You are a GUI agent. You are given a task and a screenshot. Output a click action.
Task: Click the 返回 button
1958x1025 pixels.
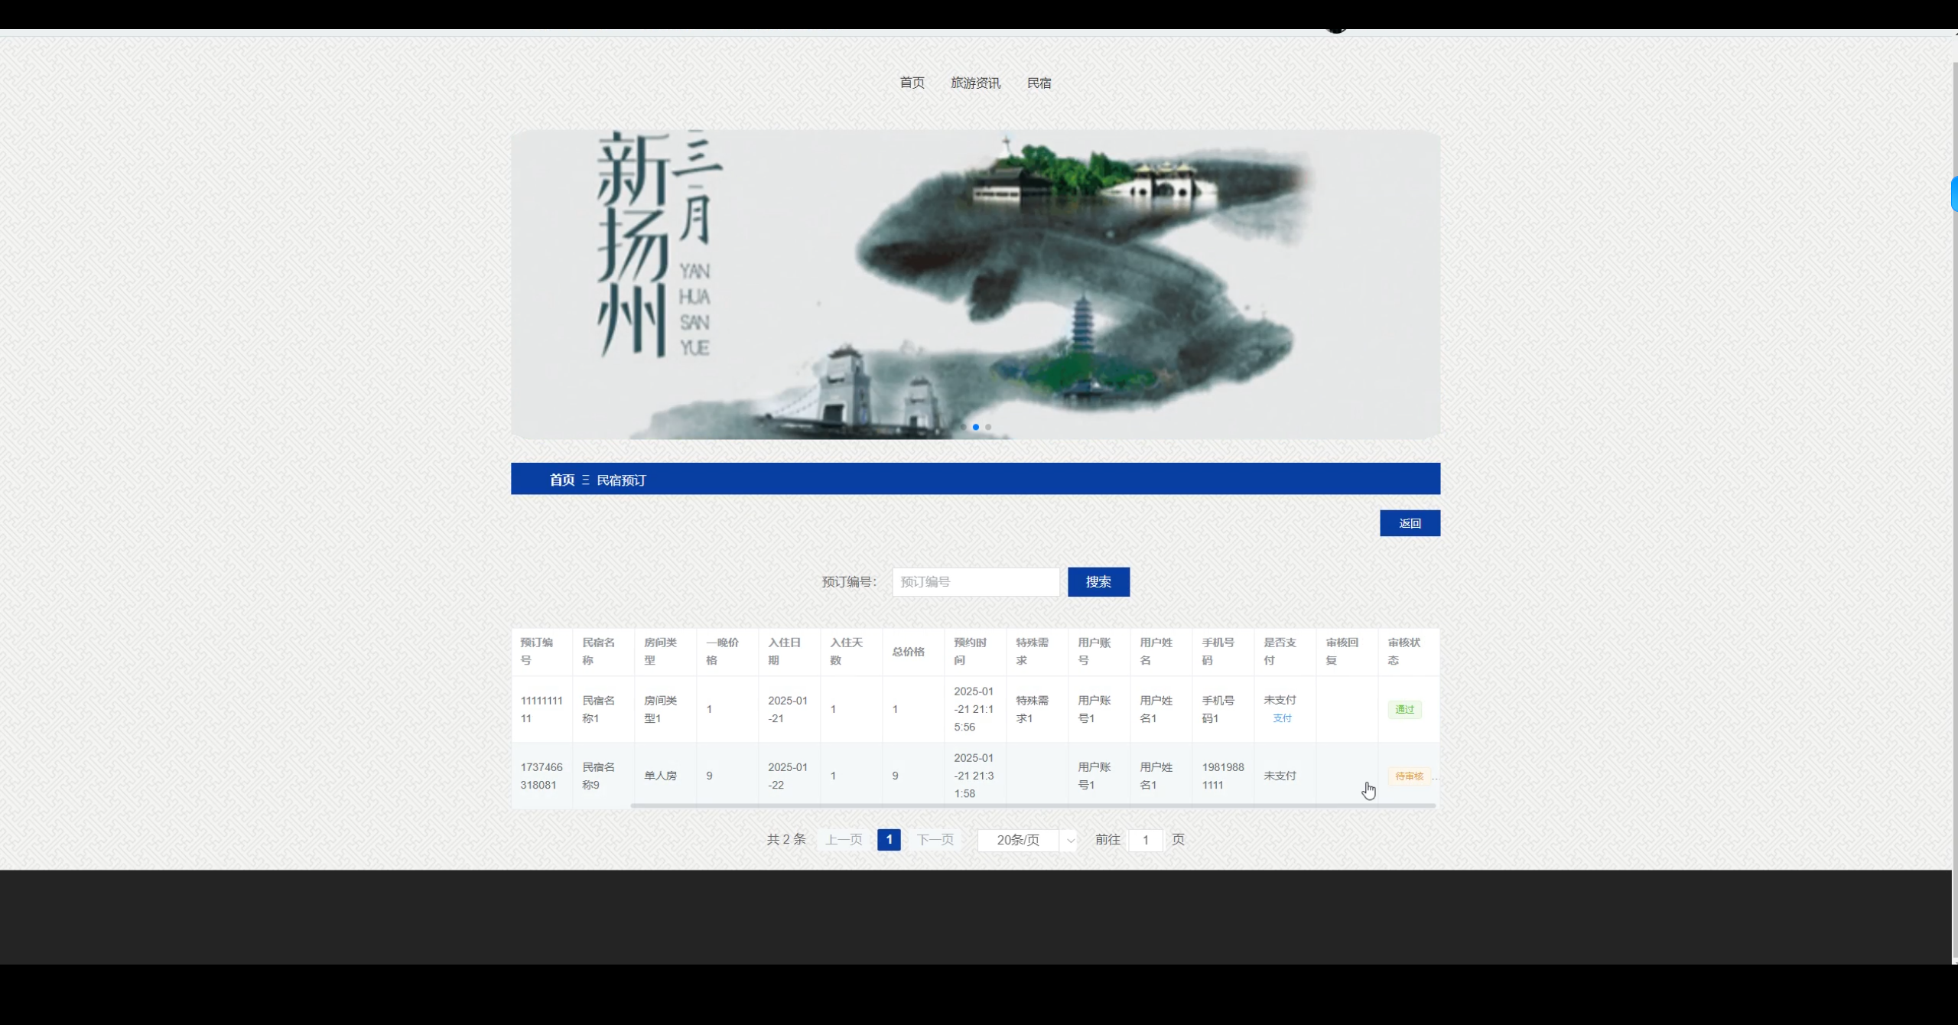tap(1410, 523)
